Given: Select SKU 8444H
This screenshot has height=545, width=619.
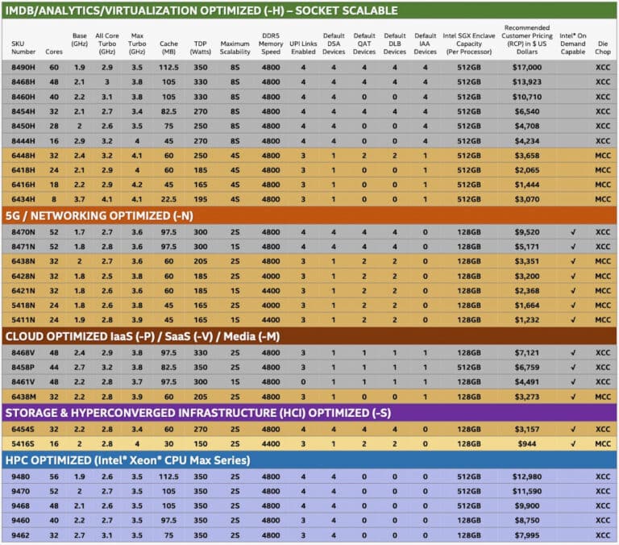Looking at the screenshot, I should click(x=23, y=141).
